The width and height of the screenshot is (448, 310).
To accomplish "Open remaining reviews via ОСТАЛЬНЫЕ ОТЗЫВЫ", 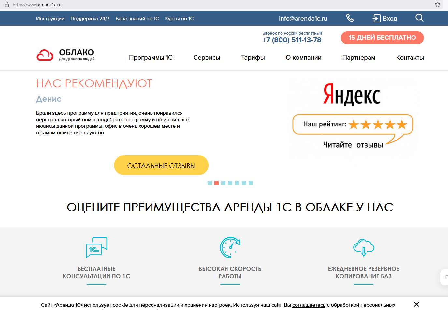I will (161, 165).
